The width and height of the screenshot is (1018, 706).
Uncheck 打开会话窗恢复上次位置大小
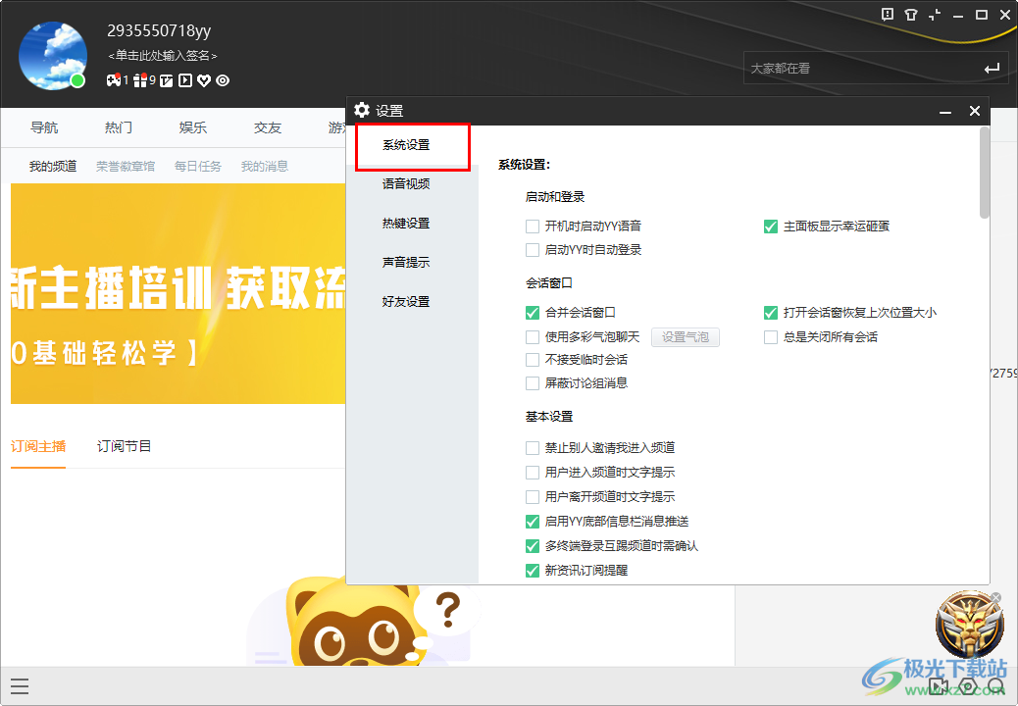point(771,313)
